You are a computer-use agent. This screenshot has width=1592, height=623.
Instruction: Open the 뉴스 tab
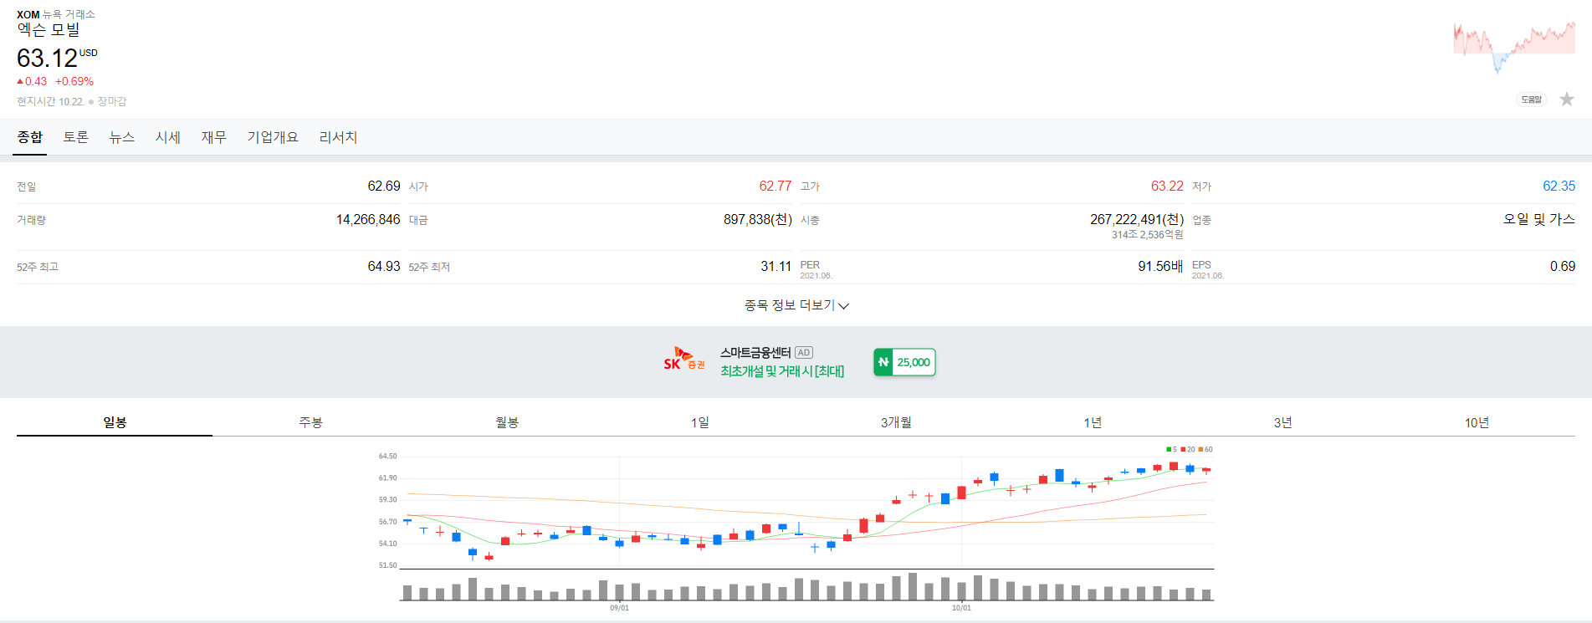click(x=122, y=137)
